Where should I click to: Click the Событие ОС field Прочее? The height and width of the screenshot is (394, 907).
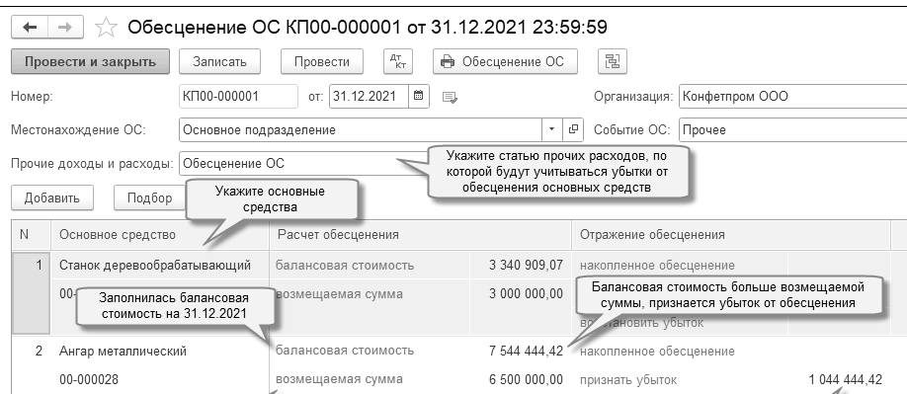pos(792,130)
